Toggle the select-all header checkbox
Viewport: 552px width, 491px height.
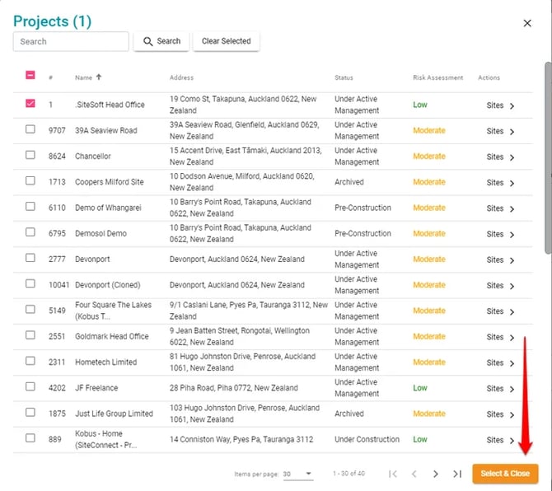30,76
